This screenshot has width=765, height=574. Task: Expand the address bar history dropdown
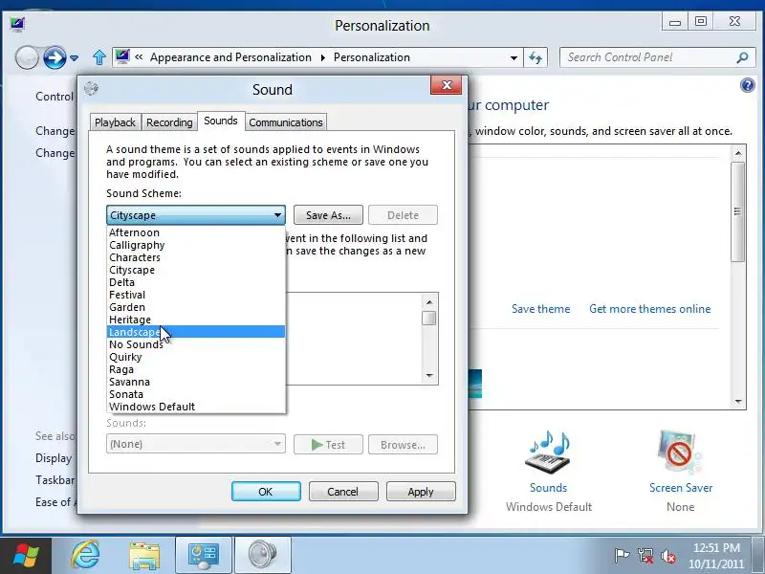[514, 57]
